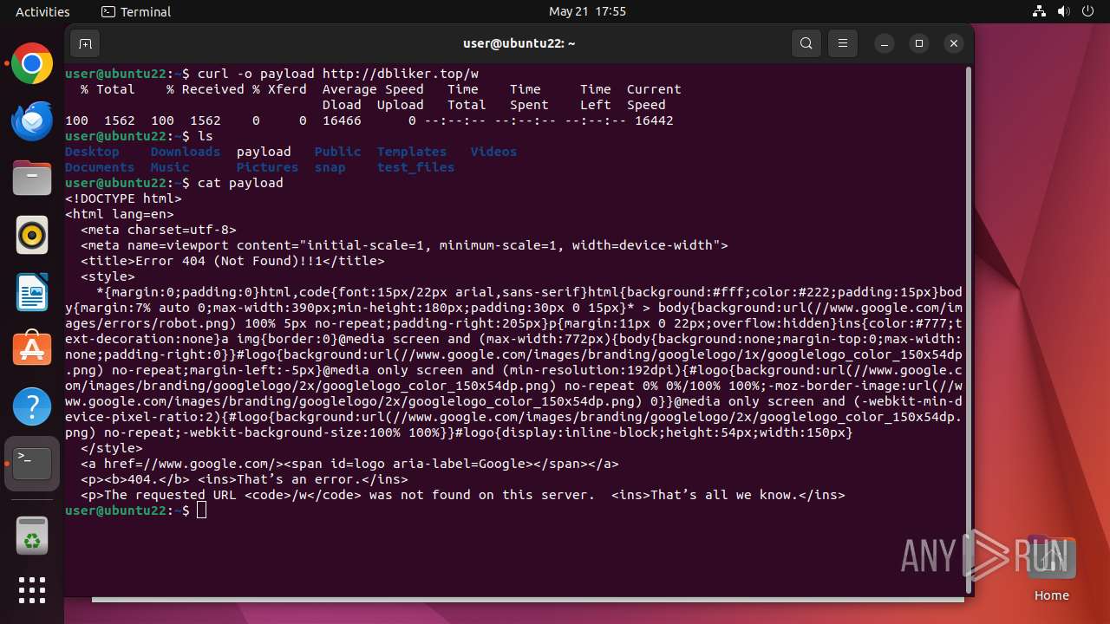The width and height of the screenshot is (1110, 624).
Task: Click the 'Desktop' directory in ls output
Action: pyautogui.click(x=92, y=152)
